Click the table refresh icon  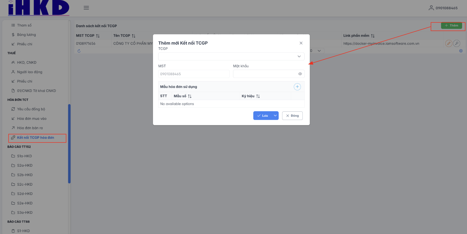[79, 51]
